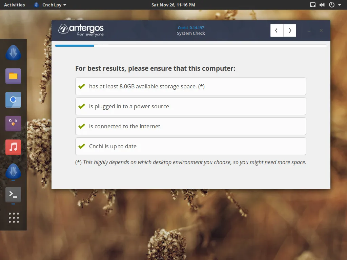Click the Internet connection checkmark

[82, 126]
